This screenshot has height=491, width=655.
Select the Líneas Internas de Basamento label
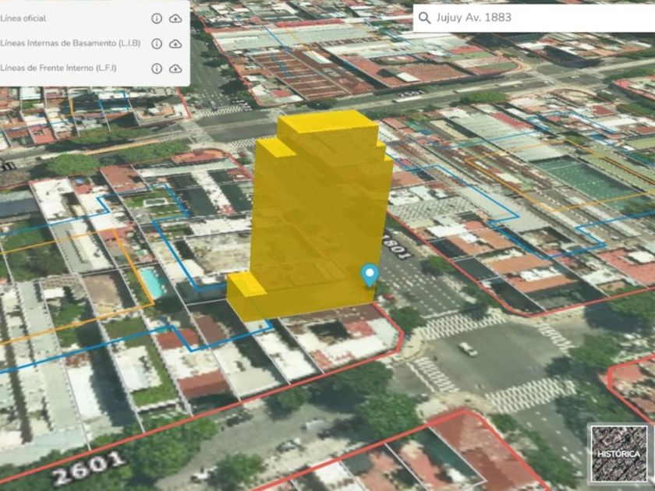pos(70,44)
